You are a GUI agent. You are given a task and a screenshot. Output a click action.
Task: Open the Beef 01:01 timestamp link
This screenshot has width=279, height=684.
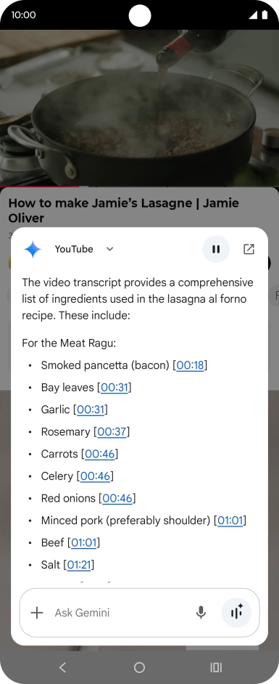[83, 543]
